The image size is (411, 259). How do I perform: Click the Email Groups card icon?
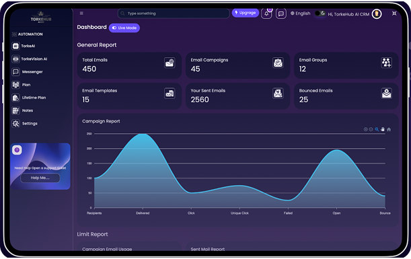[386, 63]
